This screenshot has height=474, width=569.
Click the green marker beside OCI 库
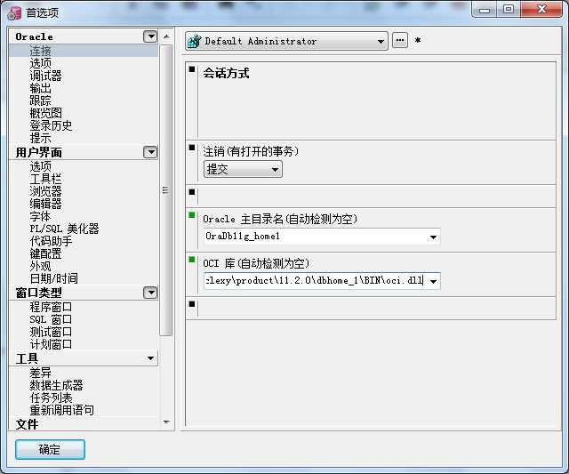pos(192,259)
